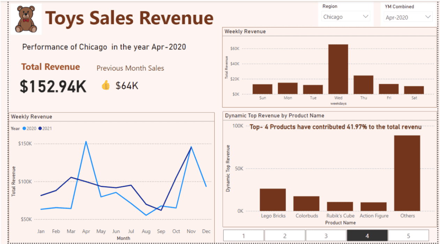
Task: Click the Colorbuds product bar
Action: pos(306,203)
